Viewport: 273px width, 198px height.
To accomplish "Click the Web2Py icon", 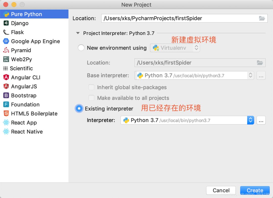I will [x=6, y=59].
